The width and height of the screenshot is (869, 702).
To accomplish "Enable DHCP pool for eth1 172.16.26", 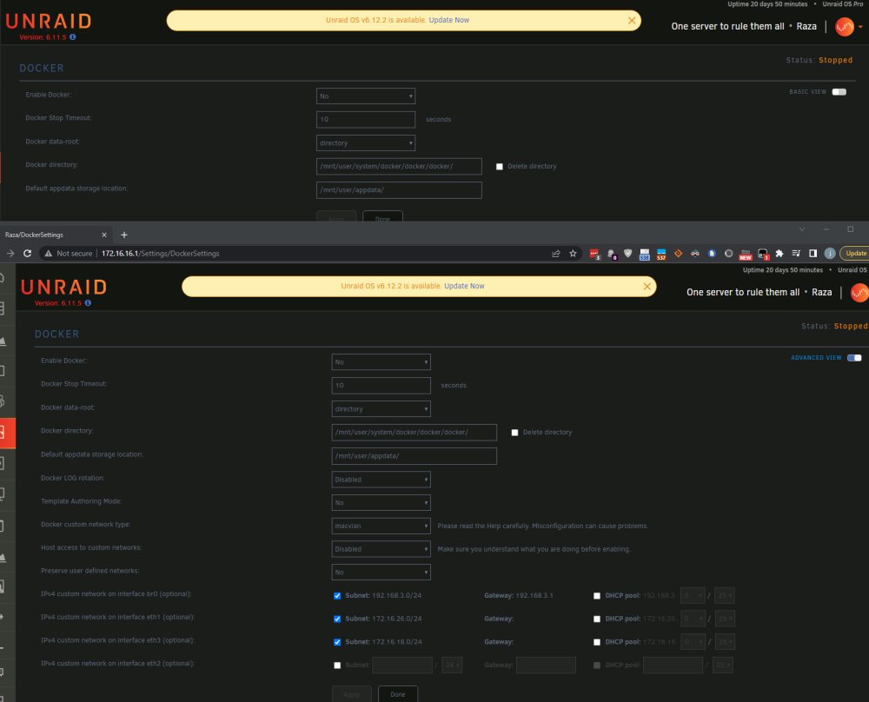I will click(x=597, y=619).
